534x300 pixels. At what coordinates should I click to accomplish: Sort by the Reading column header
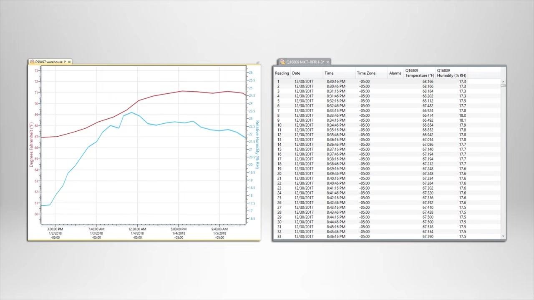282,73
